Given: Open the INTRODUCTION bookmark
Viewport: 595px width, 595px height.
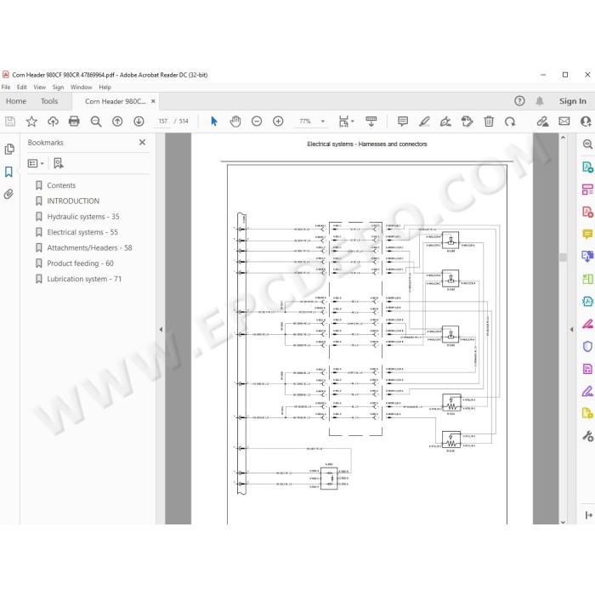Looking at the screenshot, I should coord(73,201).
